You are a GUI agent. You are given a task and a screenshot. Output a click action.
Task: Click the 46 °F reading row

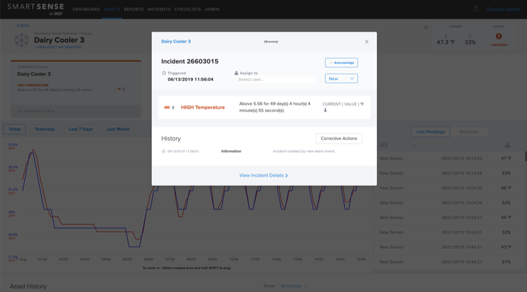tap(449, 188)
